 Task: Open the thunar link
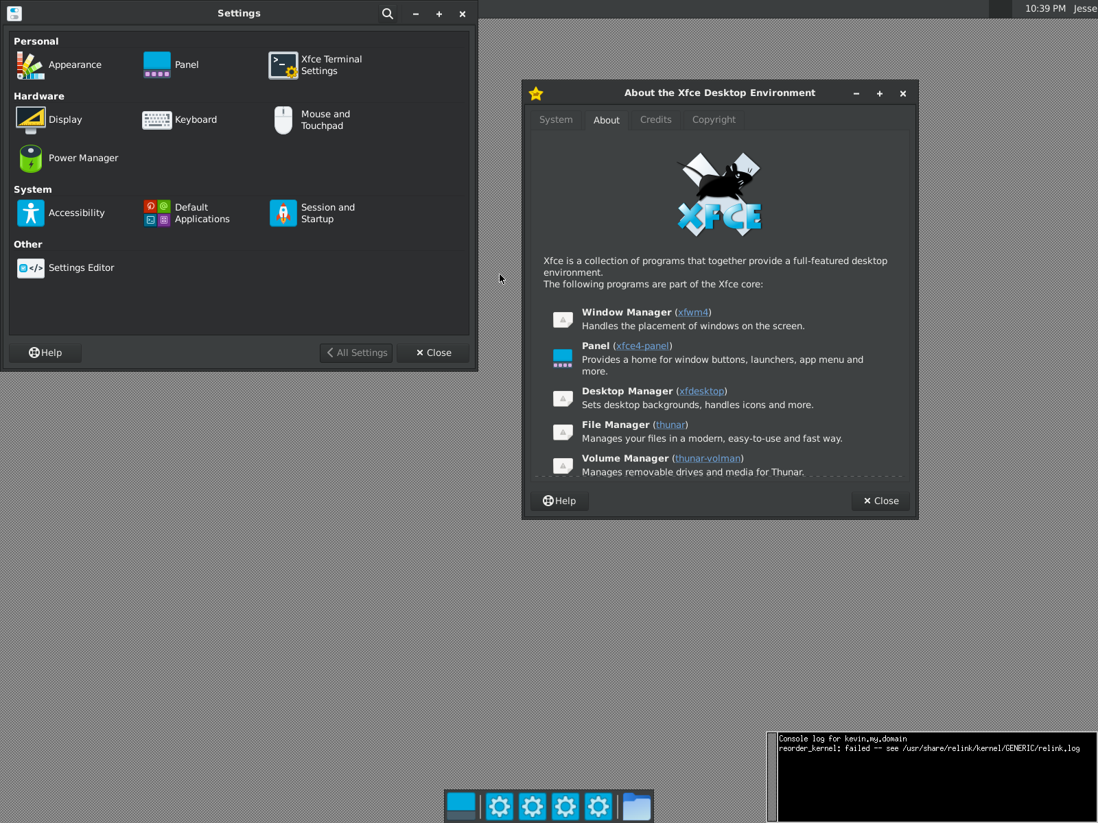(x=670, y=425)
